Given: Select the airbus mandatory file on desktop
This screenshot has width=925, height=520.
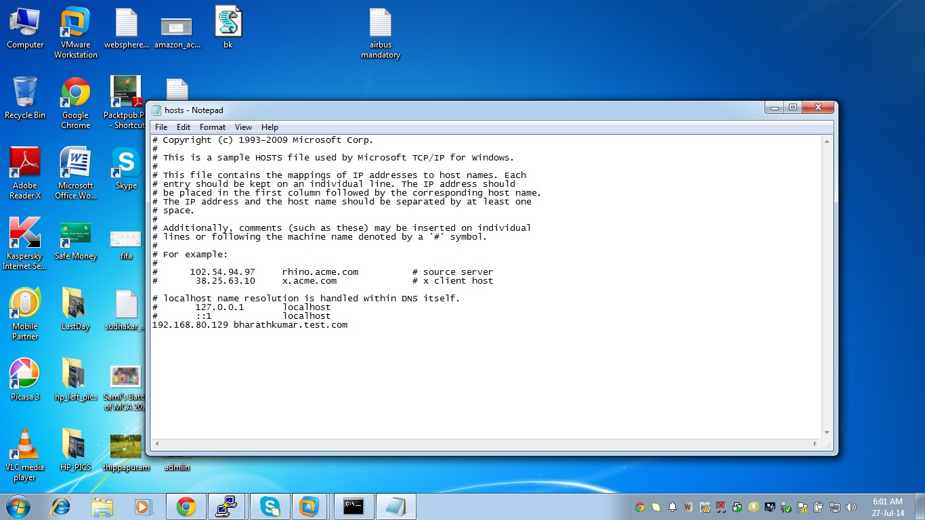Looking at the screenshot, I should 381,33.
